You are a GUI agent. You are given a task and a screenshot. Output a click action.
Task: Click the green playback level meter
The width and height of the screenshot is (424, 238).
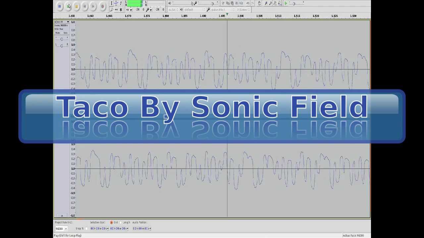coord(134,4)
